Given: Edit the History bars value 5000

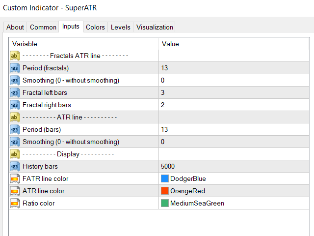Looking at the screenshot, I should pos(234,166).
